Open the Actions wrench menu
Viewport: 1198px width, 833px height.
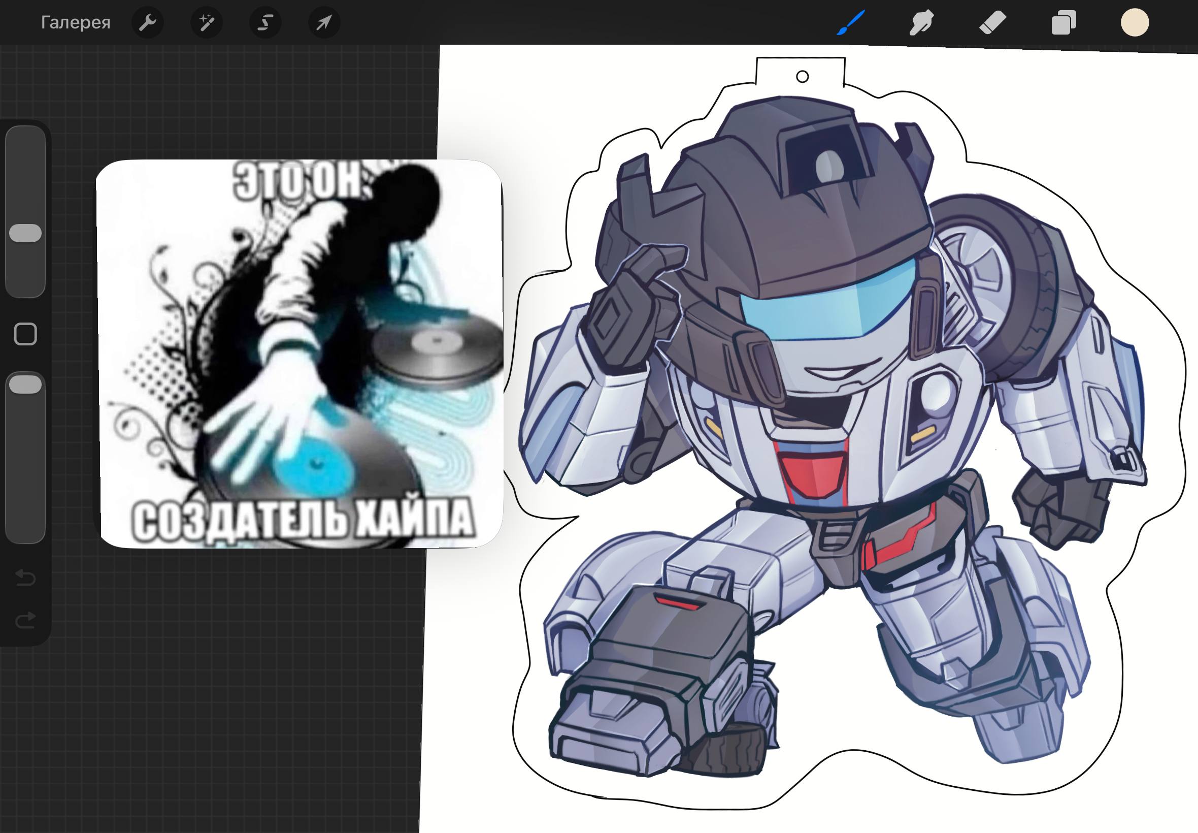coord(148,22)
